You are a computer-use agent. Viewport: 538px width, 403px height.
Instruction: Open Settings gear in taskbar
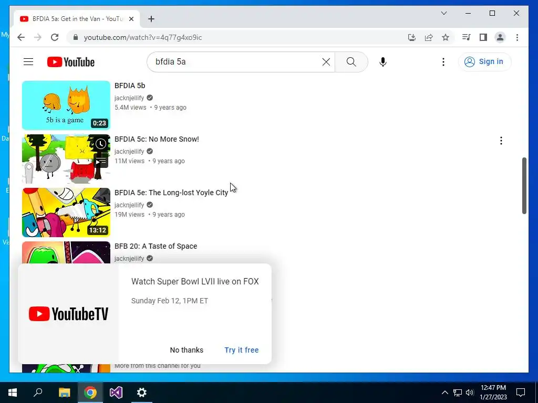(142, 393)
